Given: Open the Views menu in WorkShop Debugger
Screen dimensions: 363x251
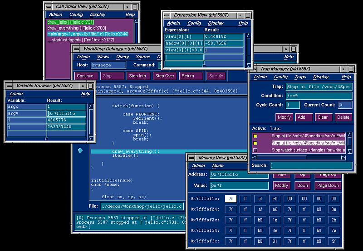Looking at the screenshot, I should tap(103, 57).
